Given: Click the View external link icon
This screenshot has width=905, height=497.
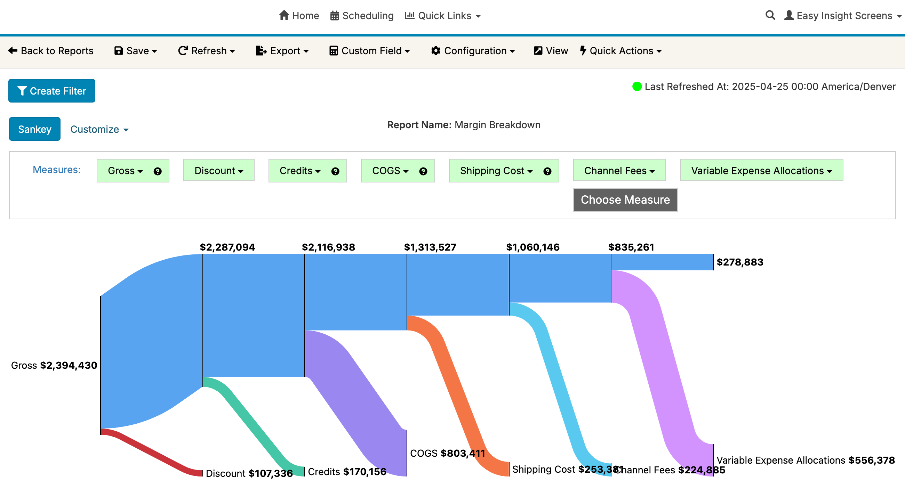Looking at the screenshot, I should coord(537,51).
